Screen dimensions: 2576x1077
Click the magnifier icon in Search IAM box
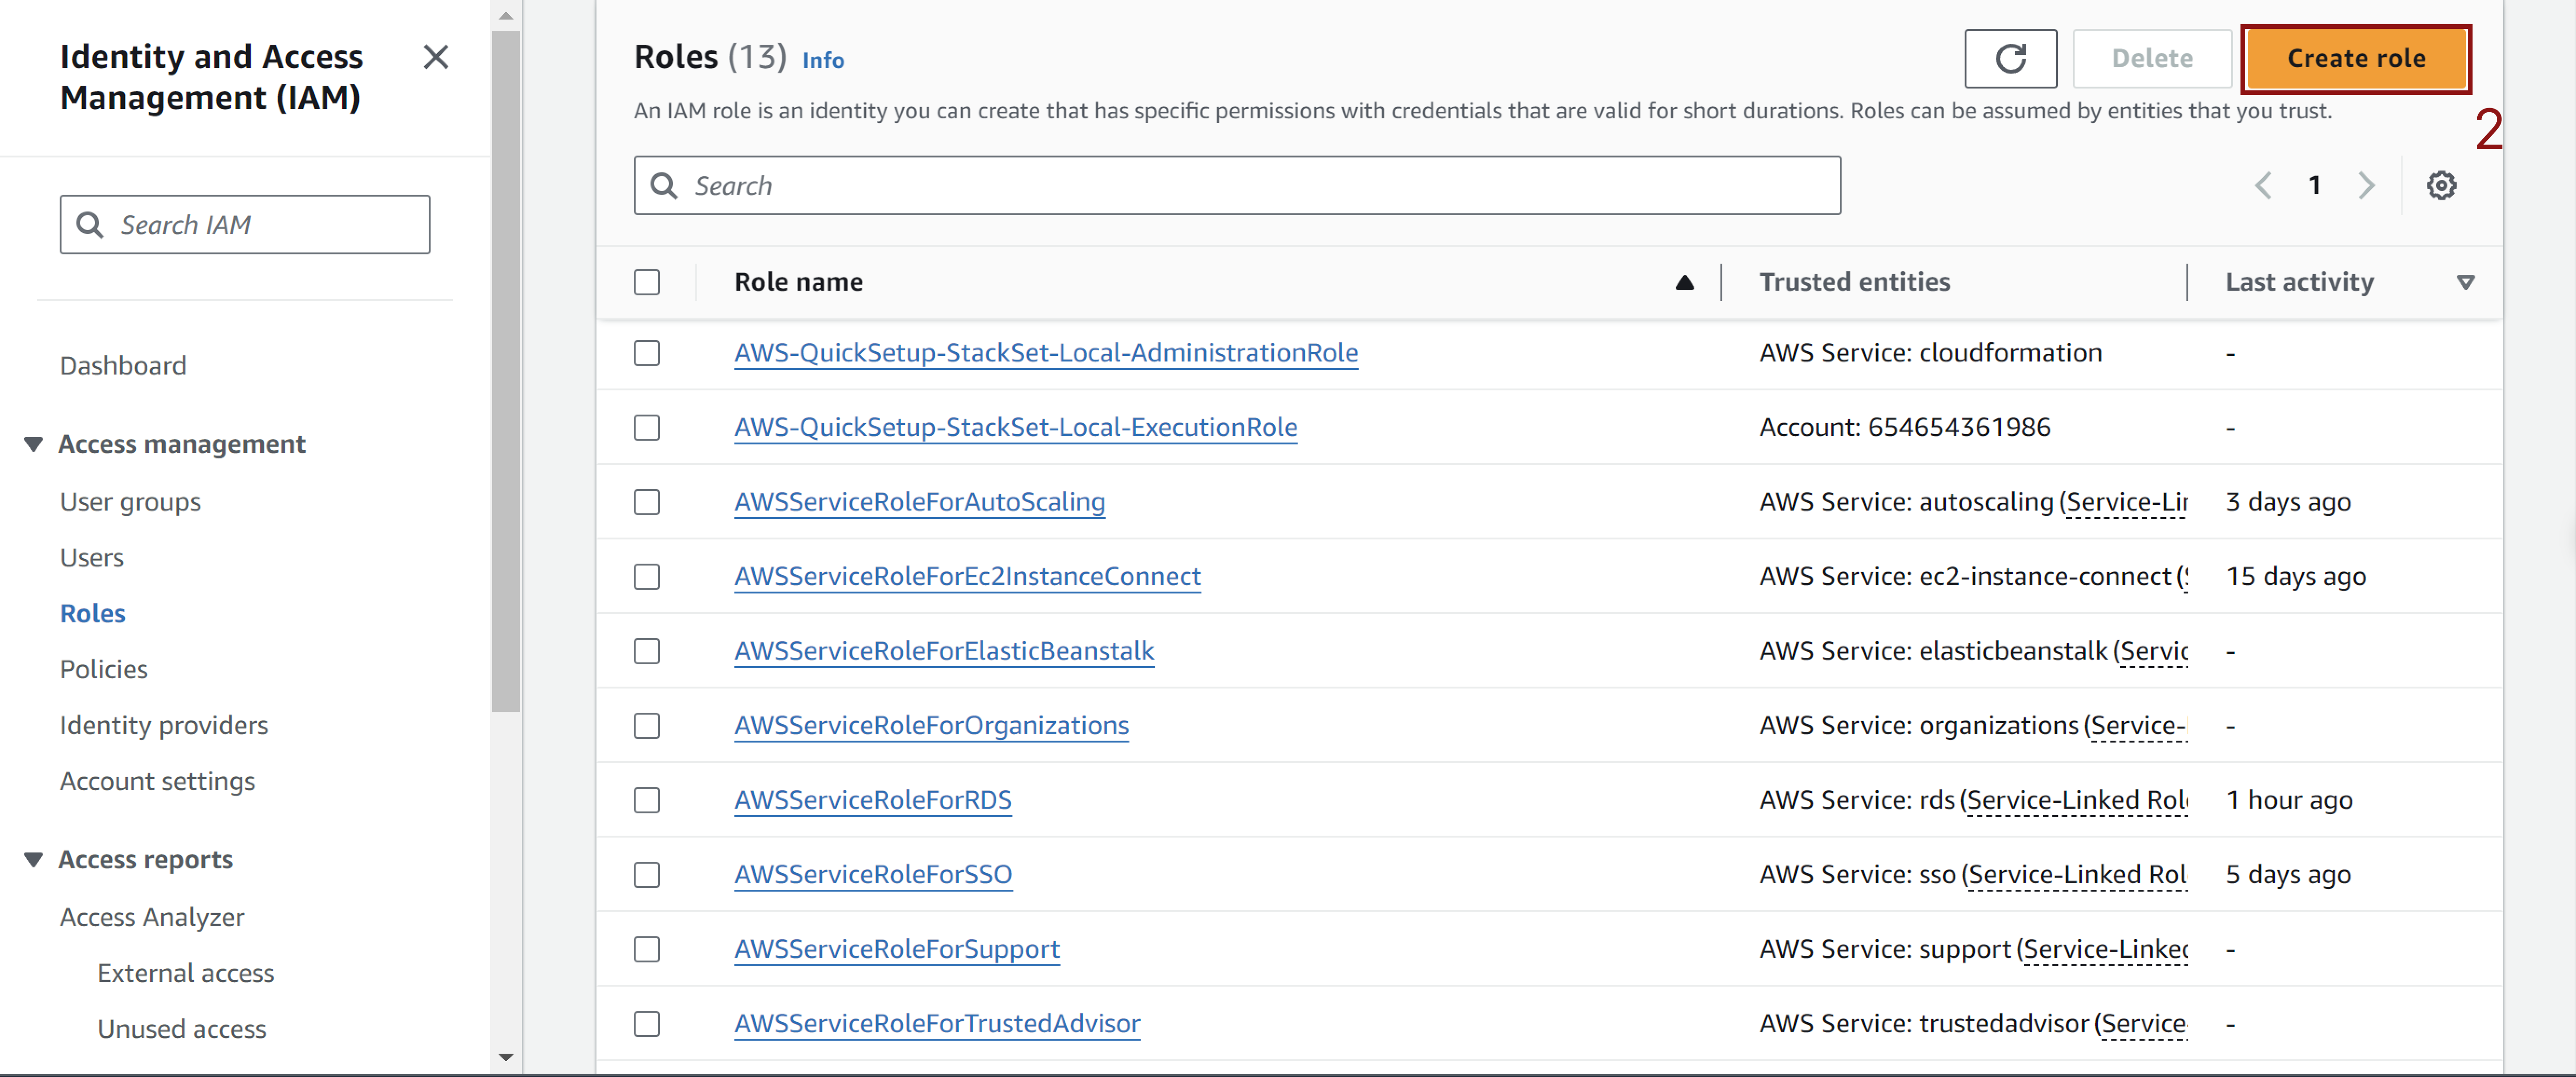tap(90, 225)
